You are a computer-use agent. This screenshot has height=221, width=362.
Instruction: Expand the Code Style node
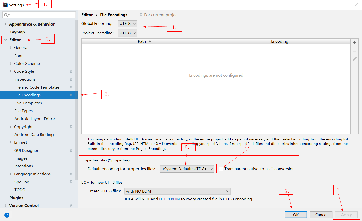pos(10,71)
